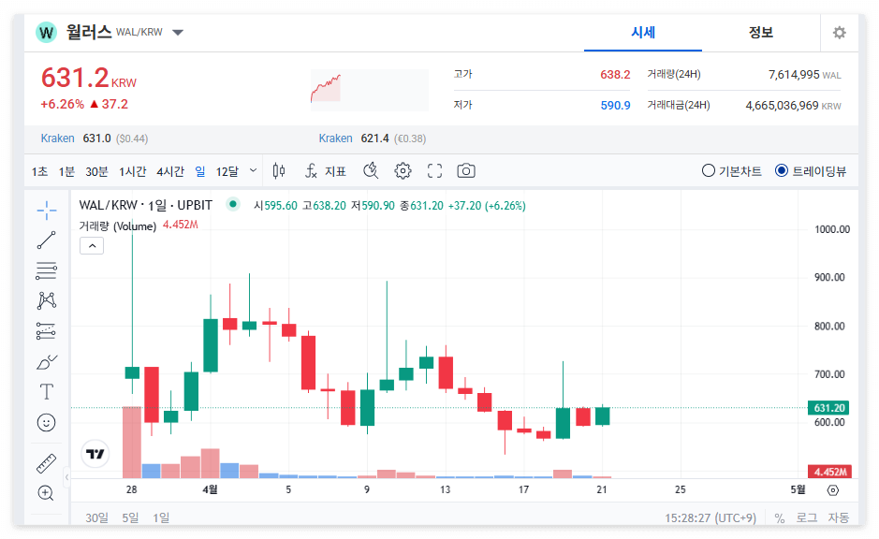Click the indicator templates icon
This screenshot has height=539, width=879.
click(371, 171)
